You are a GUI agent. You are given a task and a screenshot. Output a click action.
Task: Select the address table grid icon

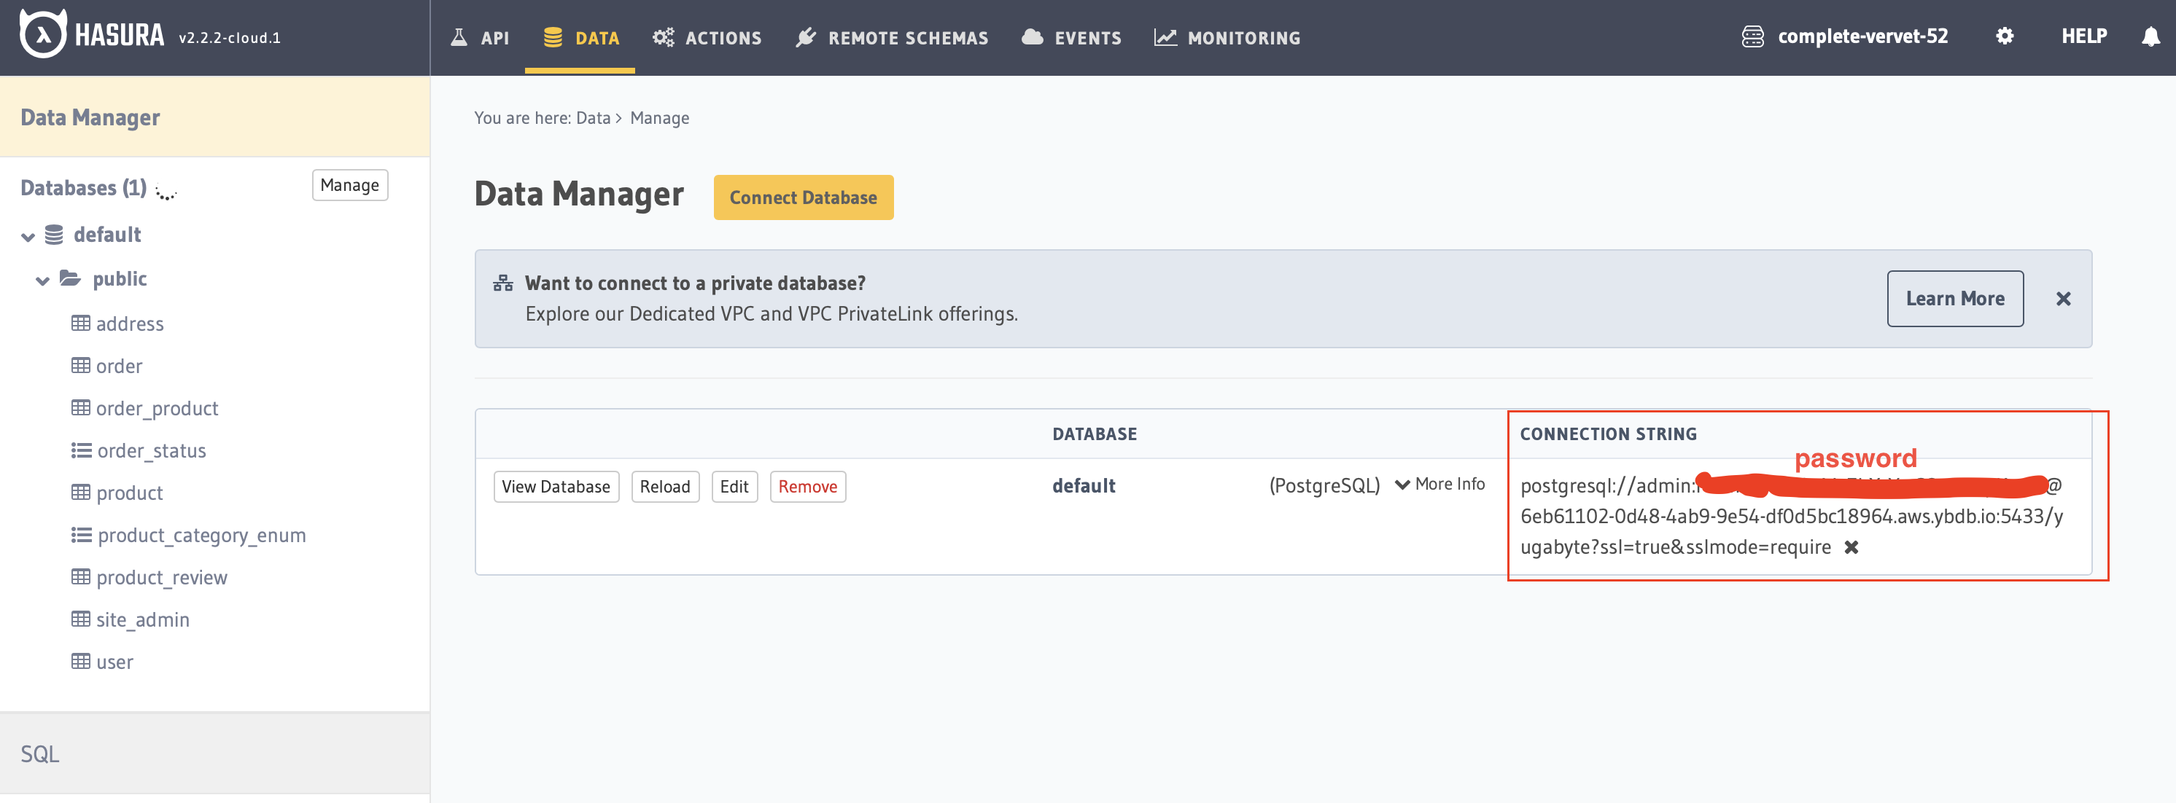click(x=80, y=324)
